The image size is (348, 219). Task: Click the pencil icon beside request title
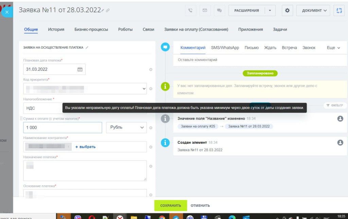[x=103, y=11]
